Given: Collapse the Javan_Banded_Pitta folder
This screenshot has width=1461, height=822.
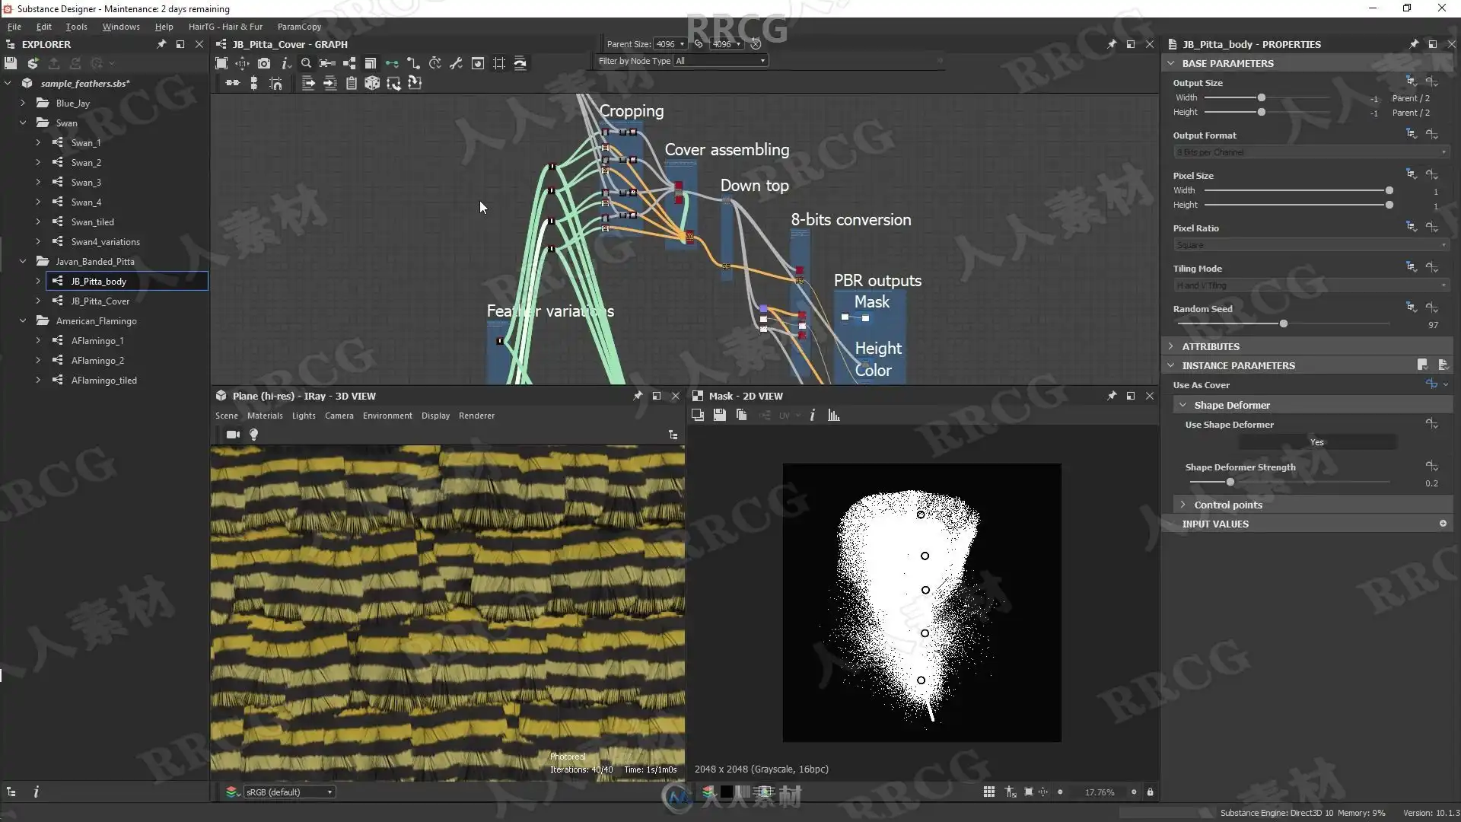Looking at the screenshot, I should coord(23,261).
